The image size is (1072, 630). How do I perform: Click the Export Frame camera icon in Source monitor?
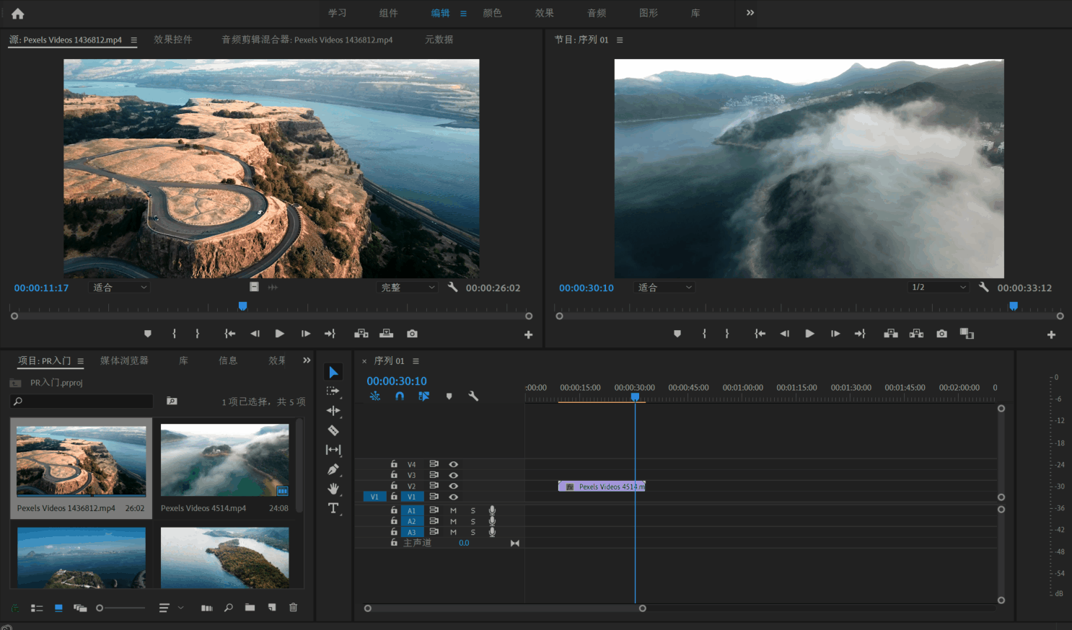pos(412,334)
